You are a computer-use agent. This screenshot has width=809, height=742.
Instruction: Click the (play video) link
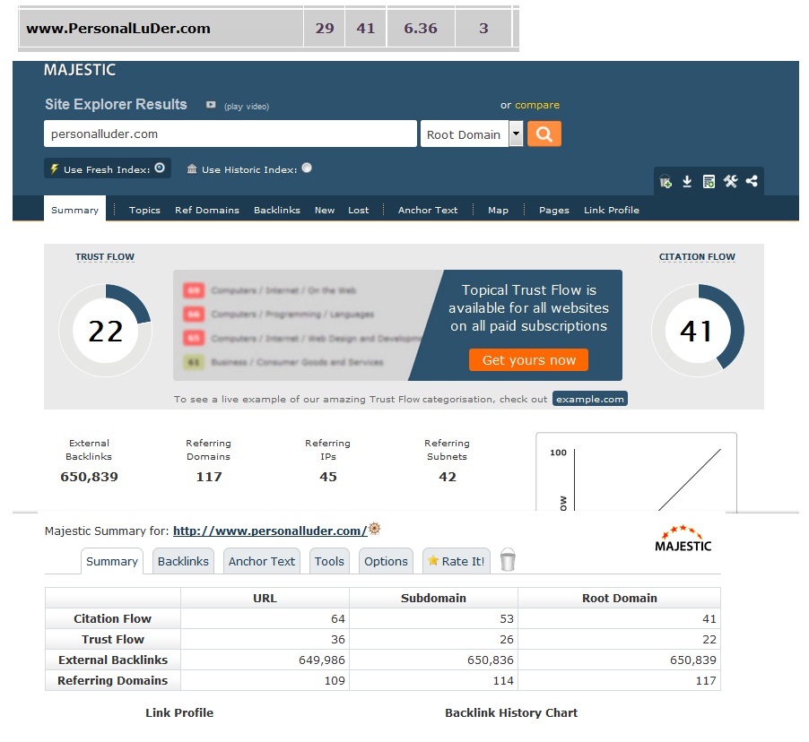click(x=246, y=107)
